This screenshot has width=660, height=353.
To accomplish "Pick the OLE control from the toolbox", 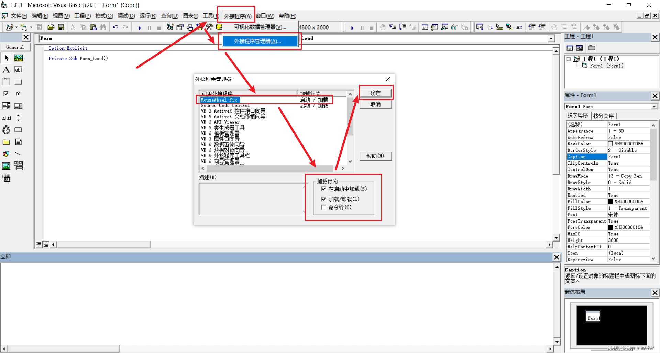I will [x=6, y=178].
